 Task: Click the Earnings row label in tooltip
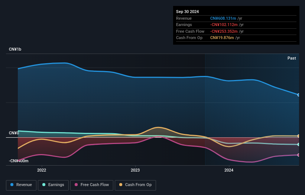[184, 25]
